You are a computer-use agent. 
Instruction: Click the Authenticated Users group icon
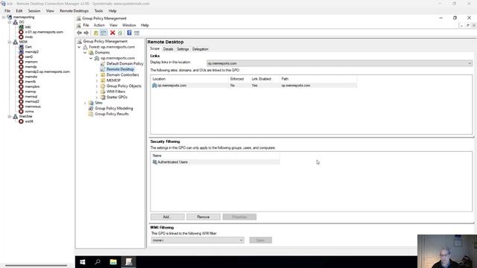pyautogui.click(x=154, y=162)
